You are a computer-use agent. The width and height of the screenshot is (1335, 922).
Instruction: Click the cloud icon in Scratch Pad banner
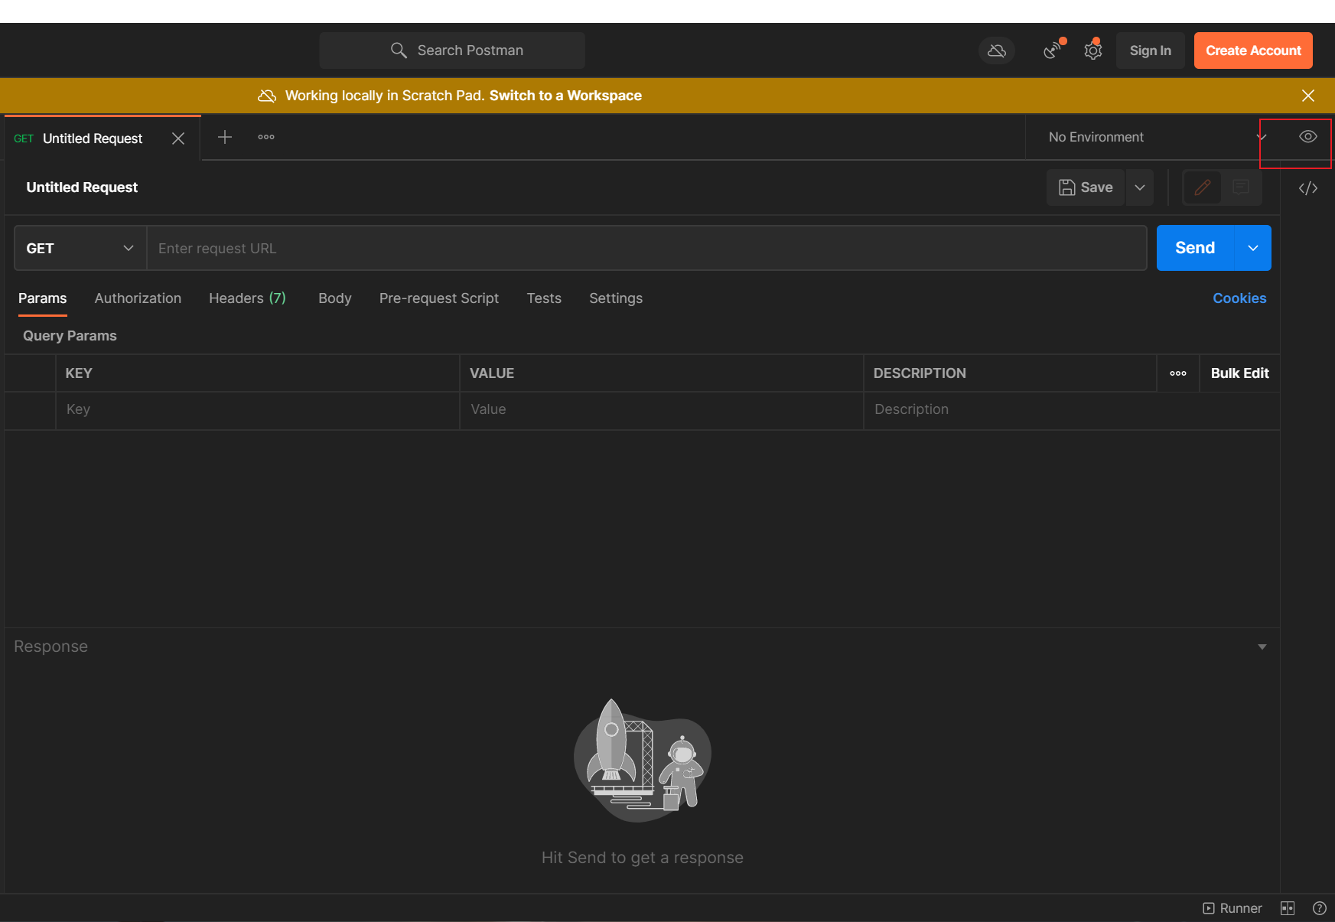(x=267, y=96)
